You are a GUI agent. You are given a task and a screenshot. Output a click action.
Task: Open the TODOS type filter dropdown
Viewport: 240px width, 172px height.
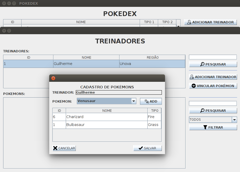pos(211,120)
